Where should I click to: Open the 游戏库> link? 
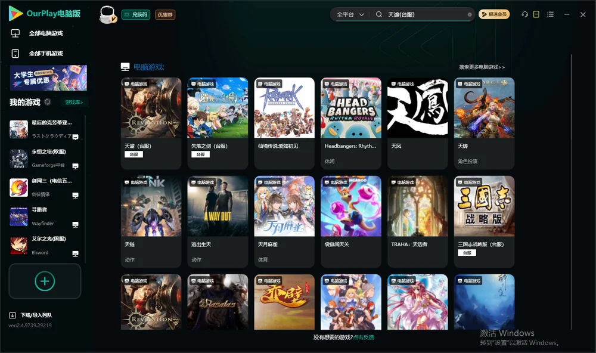(74, 103)
